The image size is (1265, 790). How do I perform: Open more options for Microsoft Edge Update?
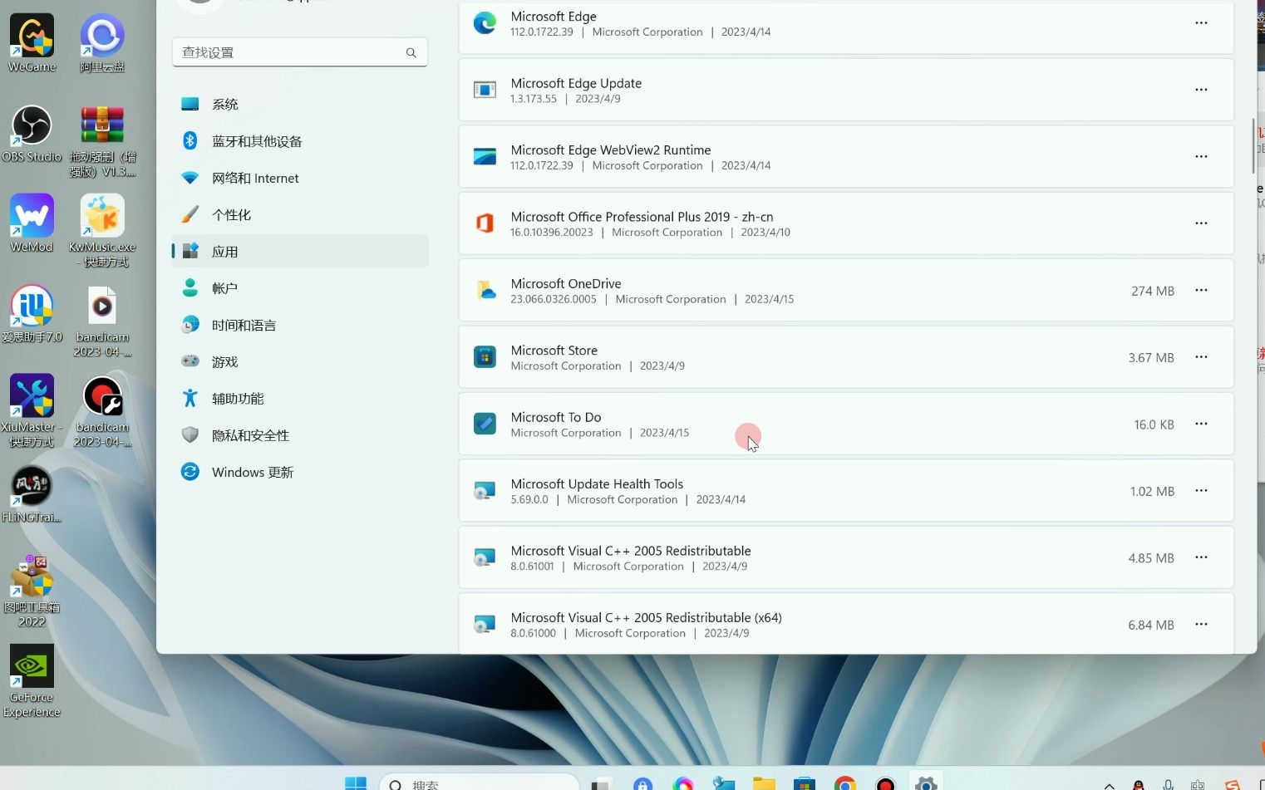click(x=1201, y=90)
